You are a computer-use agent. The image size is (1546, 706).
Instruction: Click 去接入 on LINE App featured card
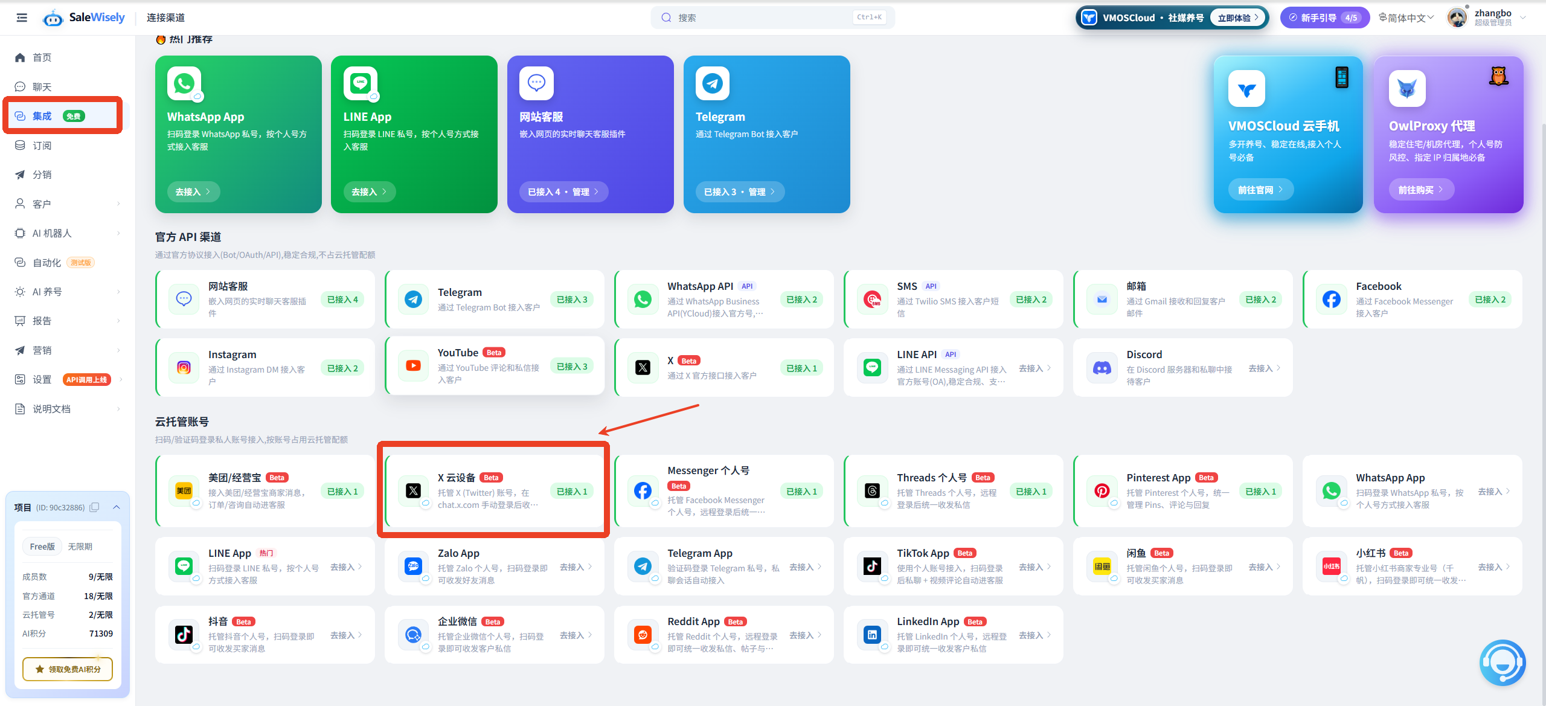pos(370,191)
